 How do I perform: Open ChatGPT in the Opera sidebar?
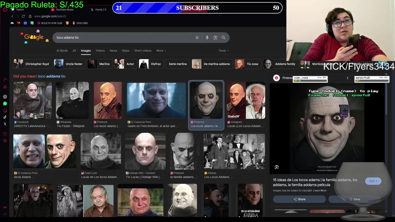pos(5,97)
